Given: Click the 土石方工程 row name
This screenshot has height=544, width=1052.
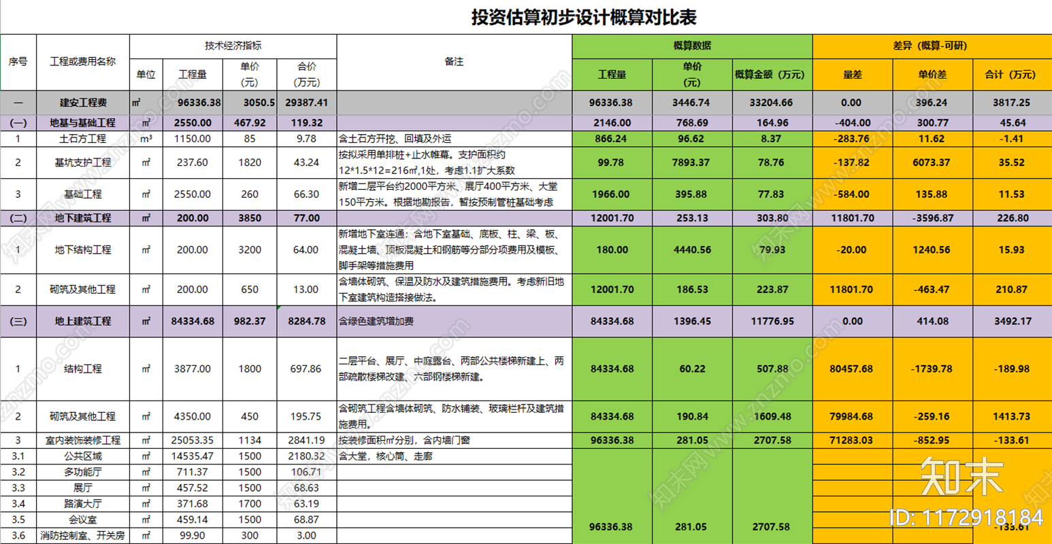Looking at the screenshot, I should coord(83,139).
